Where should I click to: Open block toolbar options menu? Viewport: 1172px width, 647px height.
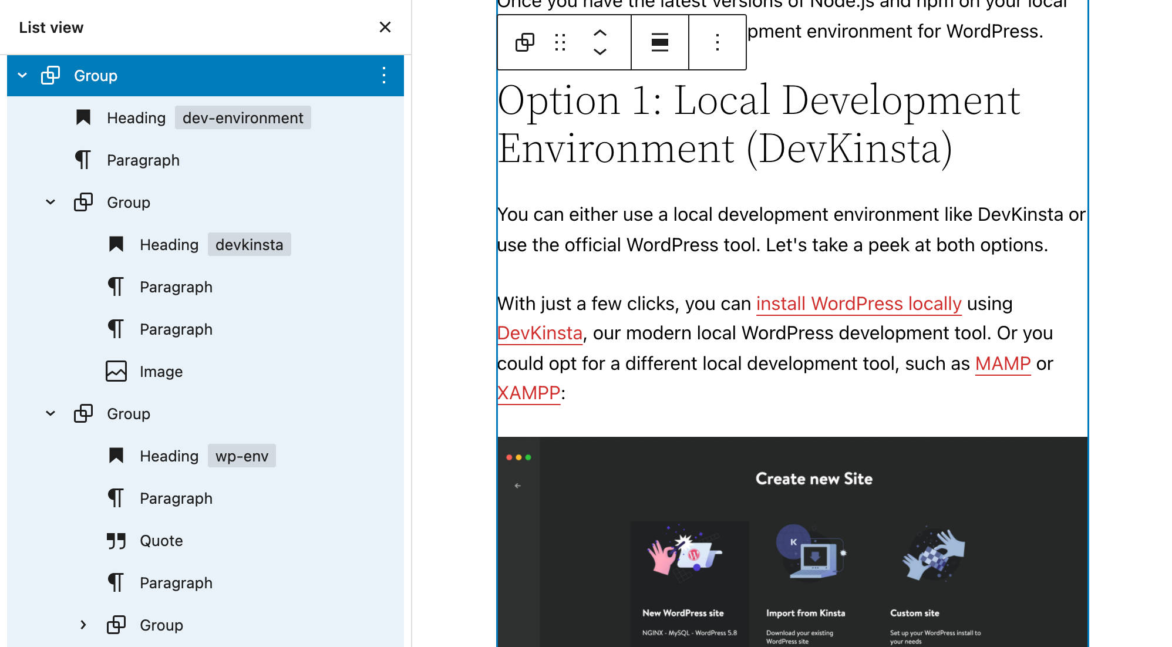[x=717, y=42]
